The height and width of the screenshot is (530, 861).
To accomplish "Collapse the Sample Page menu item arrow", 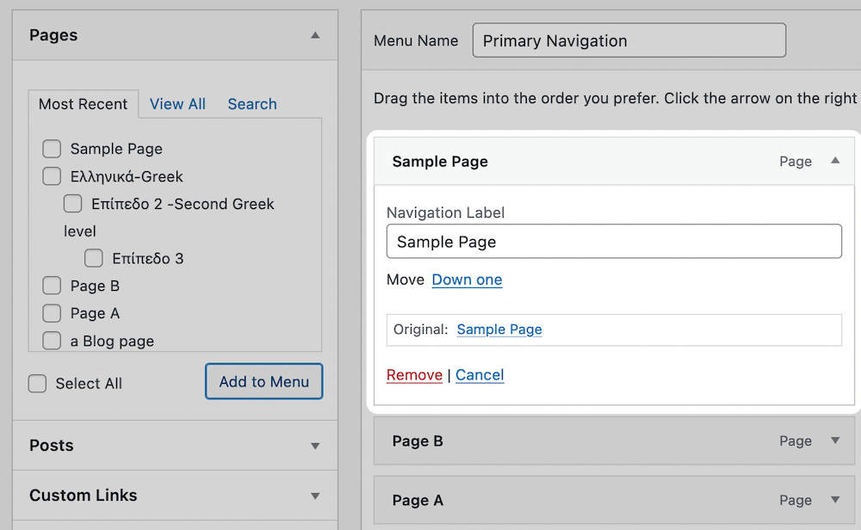I will 834,161.
